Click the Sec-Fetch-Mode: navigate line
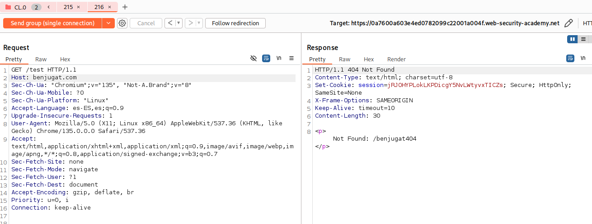The image size is (592, 224). click(55, 169)
